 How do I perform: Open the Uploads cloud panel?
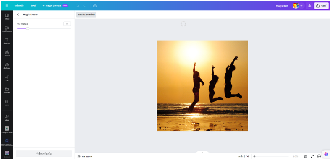click(7, 66)
